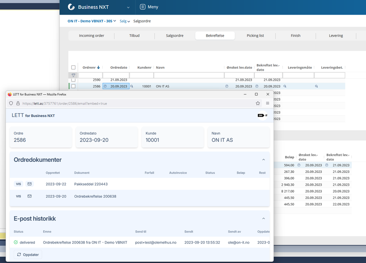366x263 pixels.
Task: Click Ordrenr filter input field
Action: [x=91, y=75]
